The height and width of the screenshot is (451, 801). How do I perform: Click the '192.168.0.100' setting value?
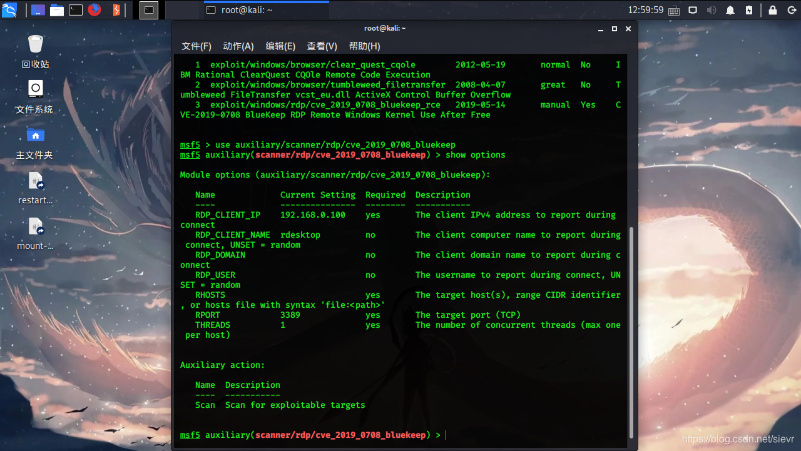(x=313, y=215)
